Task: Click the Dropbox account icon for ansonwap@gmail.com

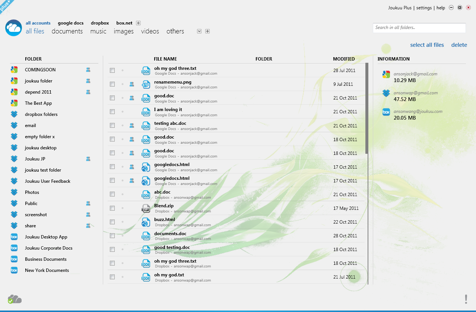Action: (386, 93)
